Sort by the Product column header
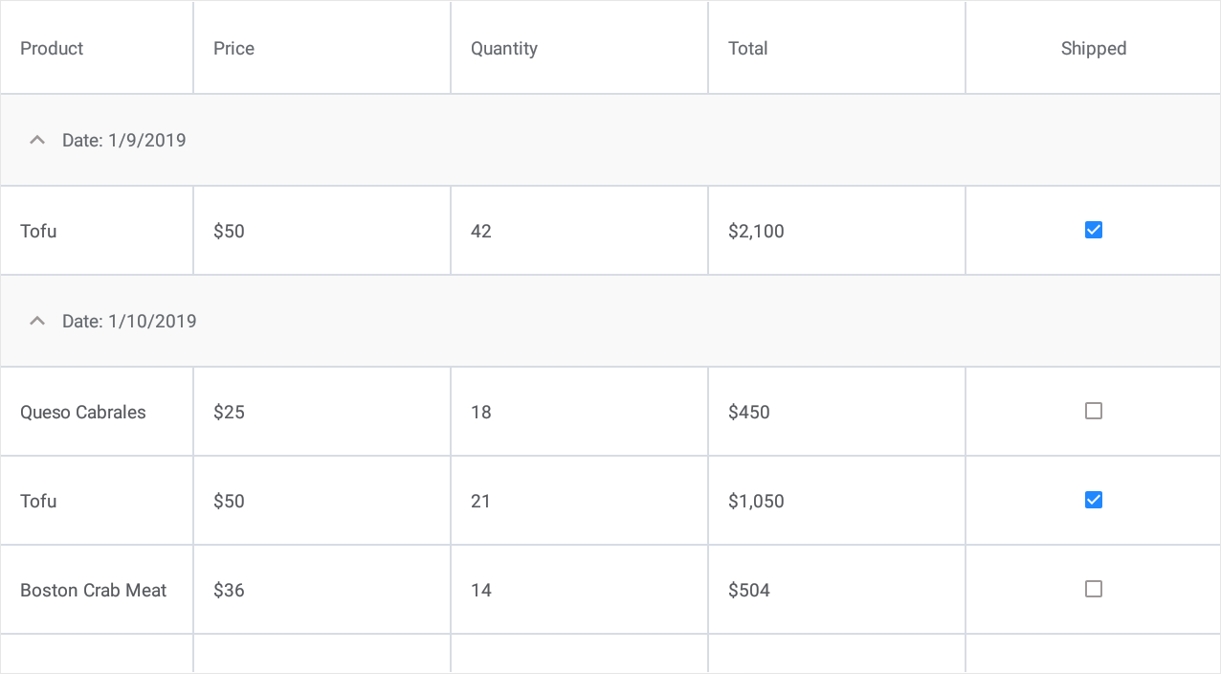 (97, 48)
